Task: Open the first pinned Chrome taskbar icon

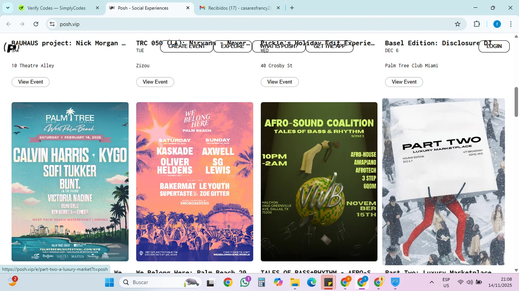Action: [228, 282]
